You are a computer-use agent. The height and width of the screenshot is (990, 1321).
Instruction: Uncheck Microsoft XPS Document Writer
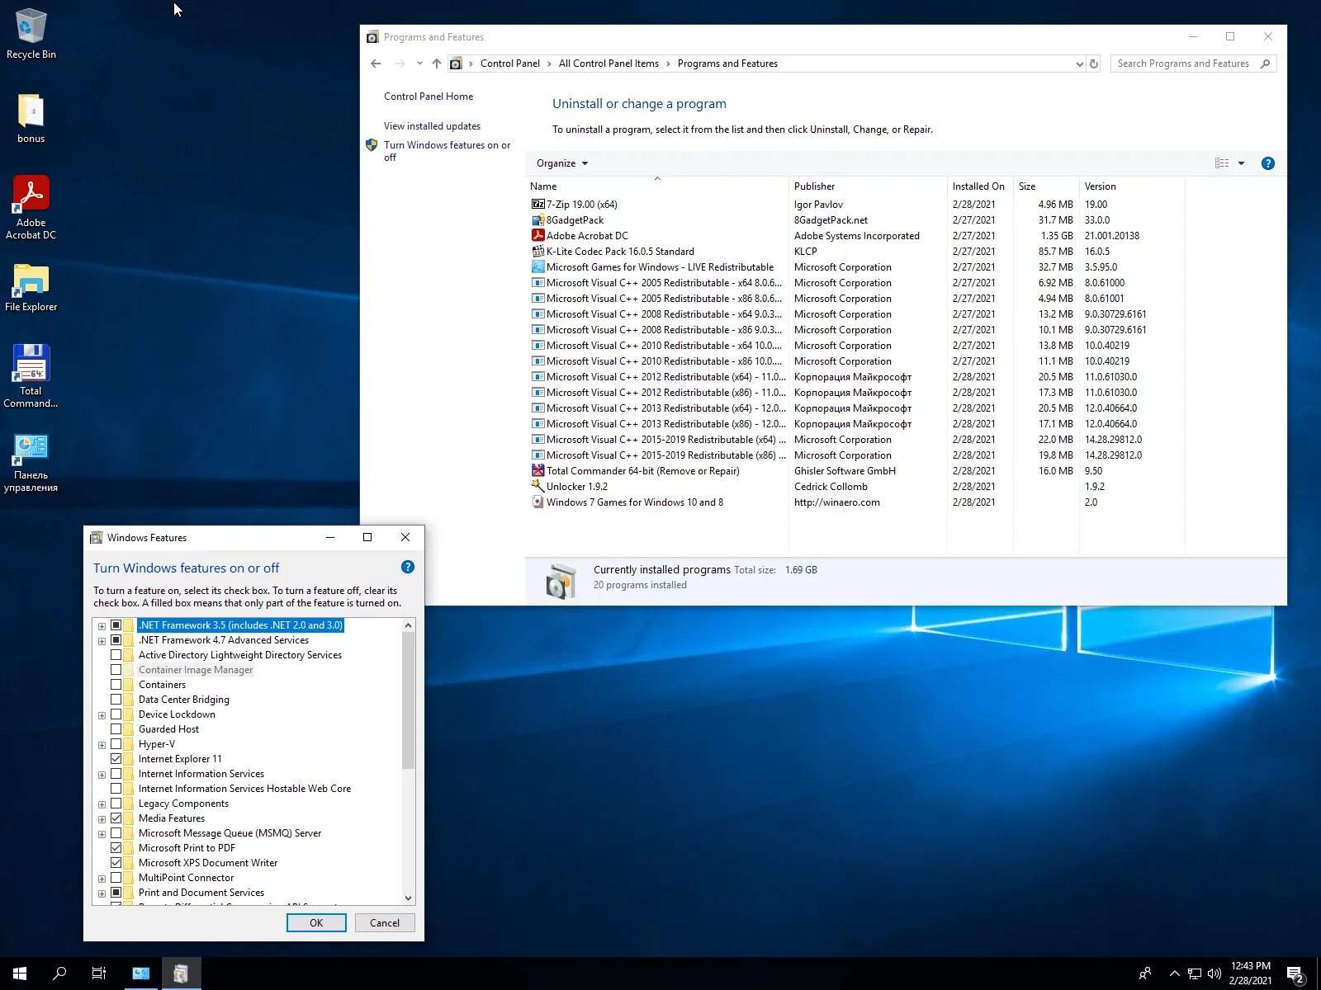pyautogui.click(x=116, y=863)
